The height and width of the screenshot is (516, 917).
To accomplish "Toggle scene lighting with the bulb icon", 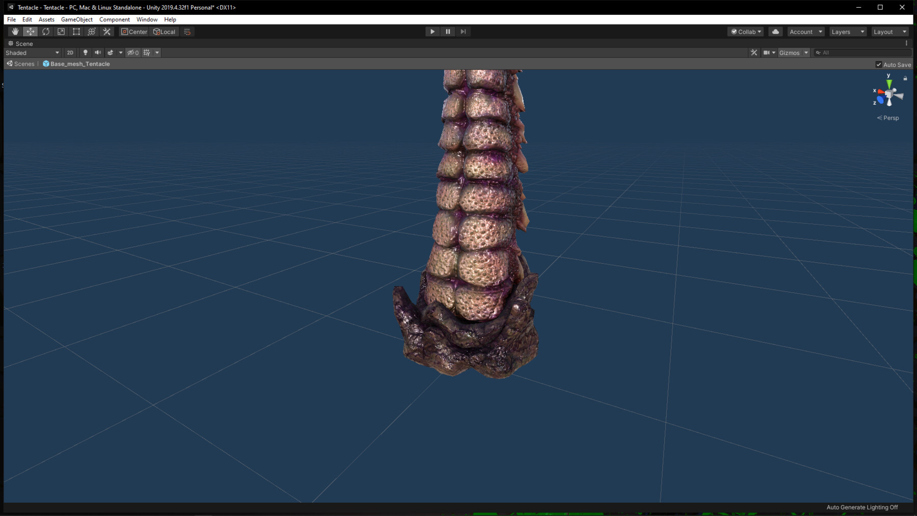I will coord(85,52).
